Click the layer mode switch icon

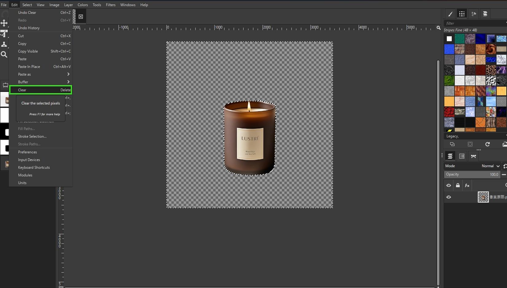click(x=505, y=166)
